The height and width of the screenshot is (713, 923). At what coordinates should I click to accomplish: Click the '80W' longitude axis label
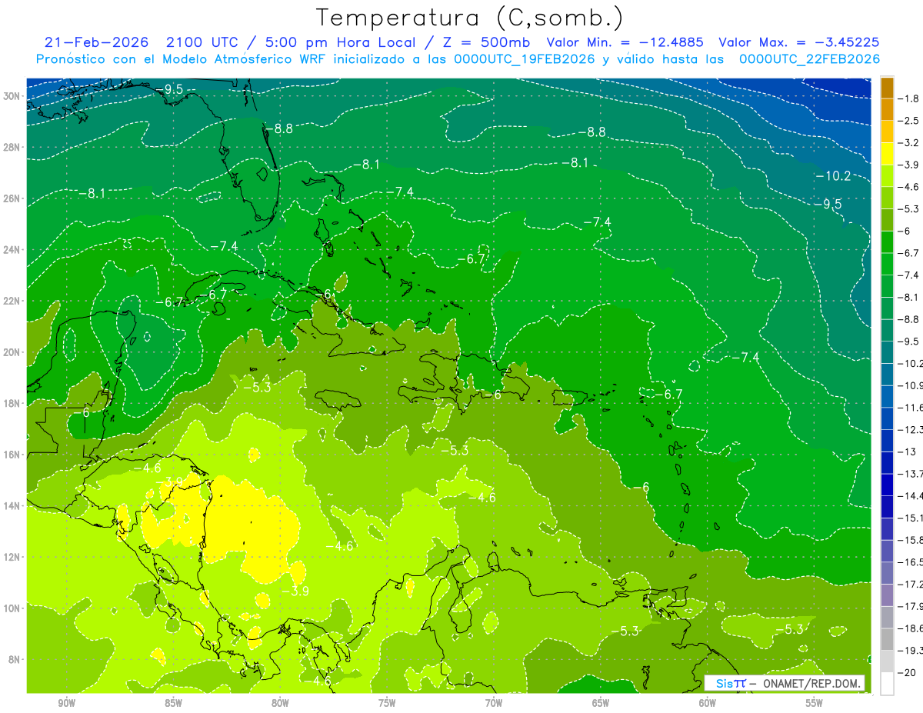(280, 703)
